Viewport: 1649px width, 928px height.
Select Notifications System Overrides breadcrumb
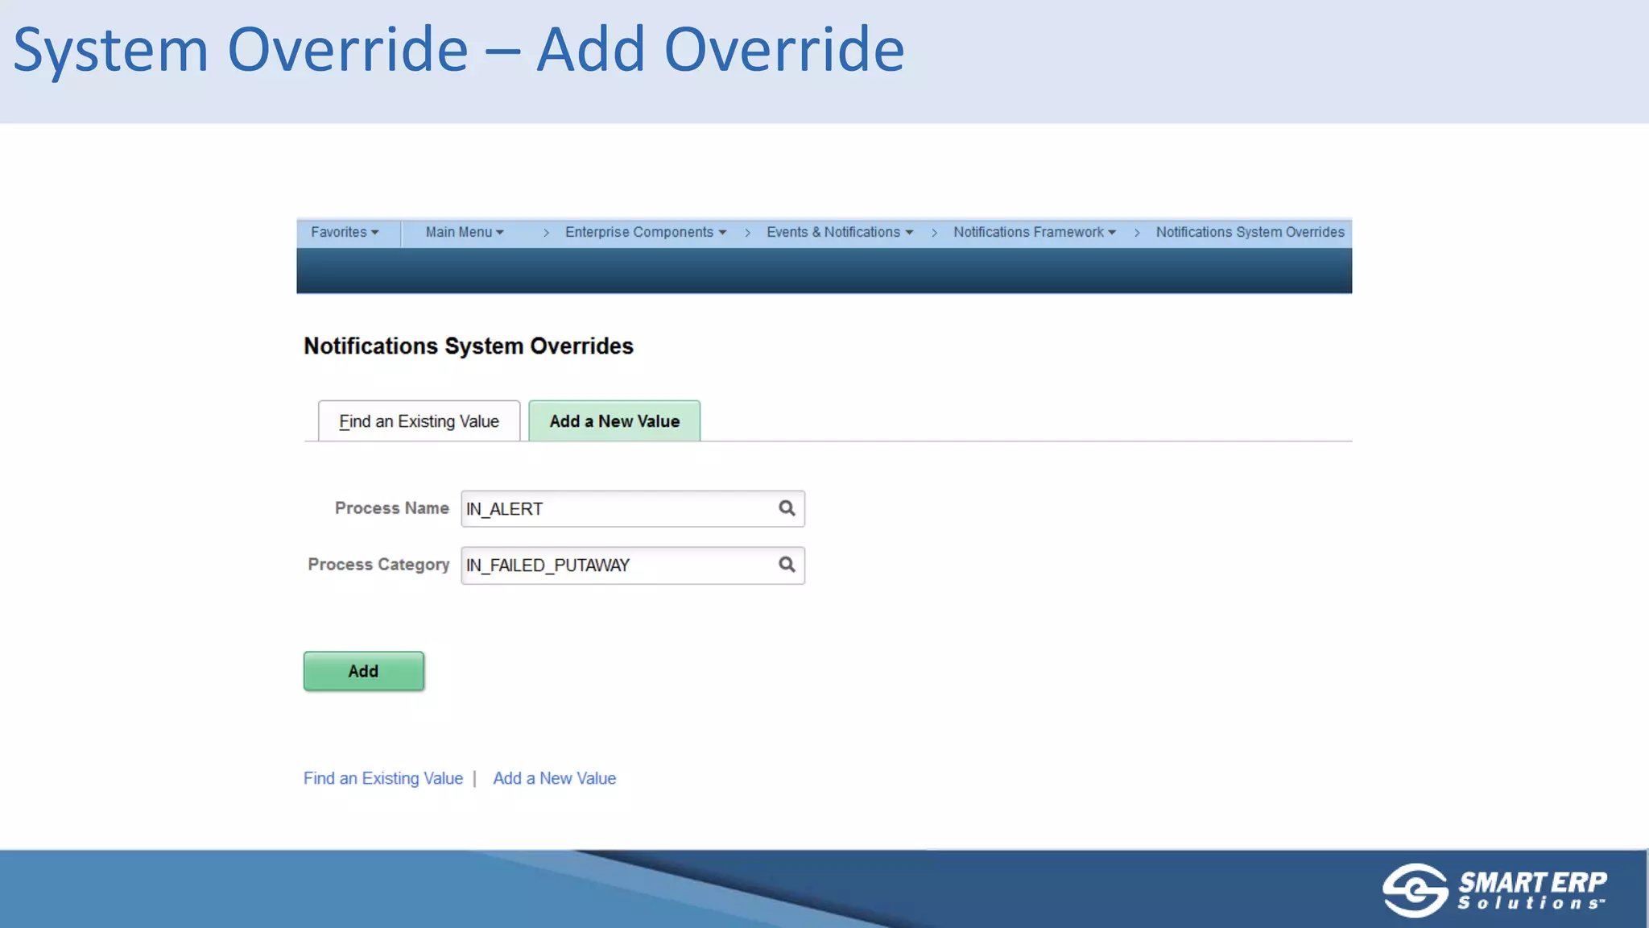click(1250, 232)
